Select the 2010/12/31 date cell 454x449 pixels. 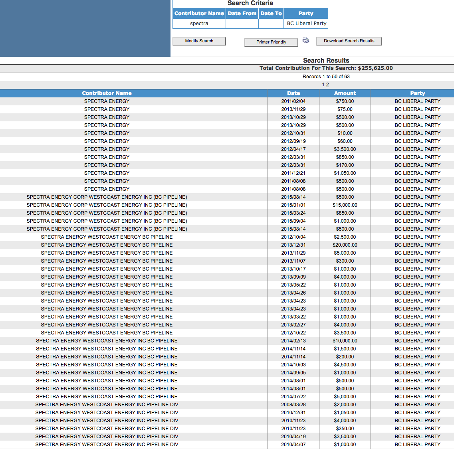coord(293,413)
